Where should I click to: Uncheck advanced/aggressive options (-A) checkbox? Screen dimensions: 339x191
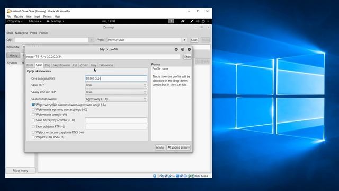click(33, 105)
